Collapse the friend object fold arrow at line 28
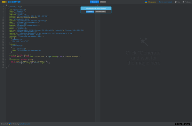Viewport: 192px width, 126px height. 5,47
